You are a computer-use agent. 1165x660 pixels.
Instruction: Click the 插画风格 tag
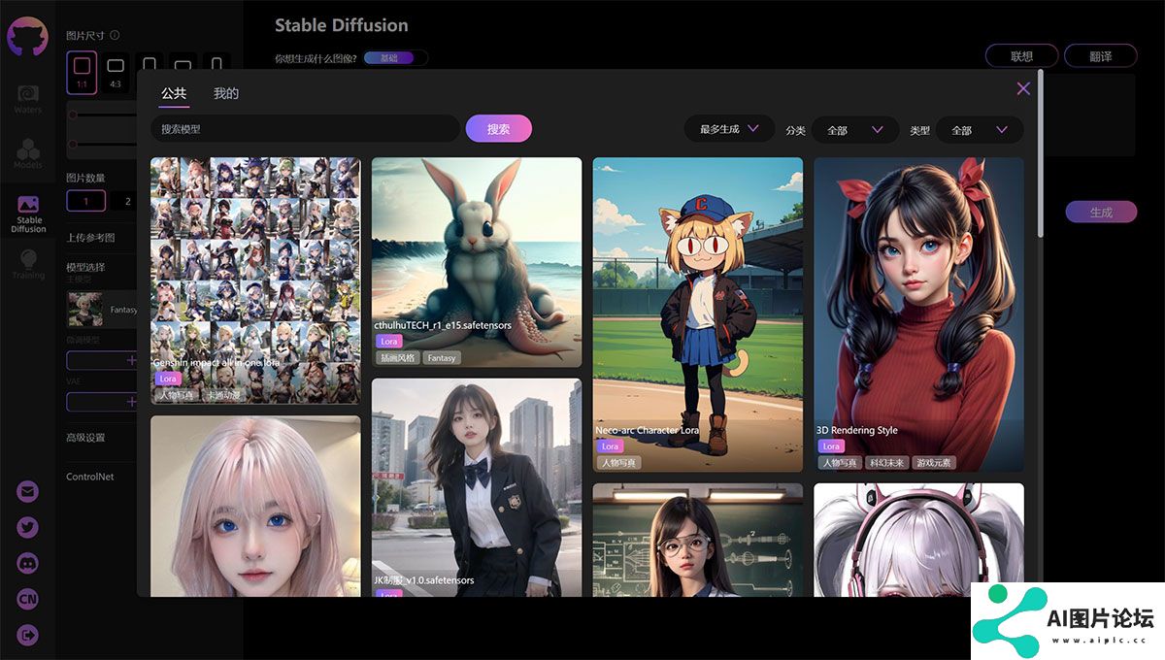pyautogui.click(x=397, y=358)
